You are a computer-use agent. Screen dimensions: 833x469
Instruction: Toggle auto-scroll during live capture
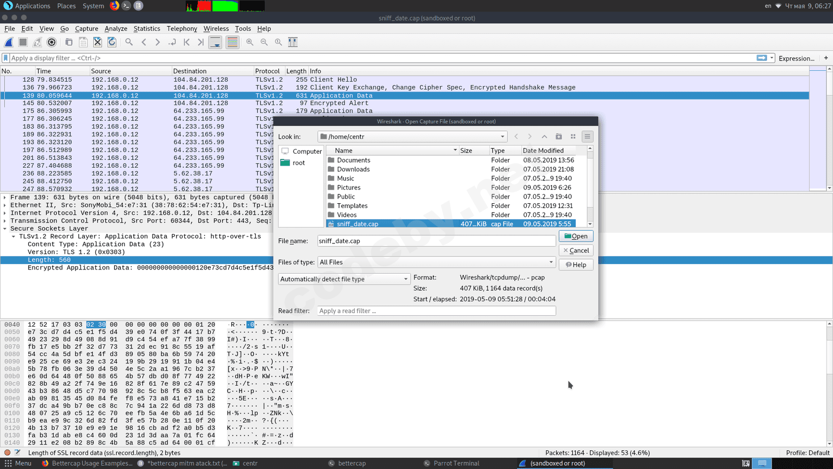[x=215, y=42]
